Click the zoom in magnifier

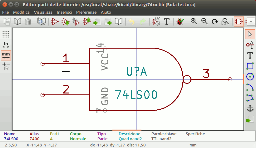click(x=194, y=22)
